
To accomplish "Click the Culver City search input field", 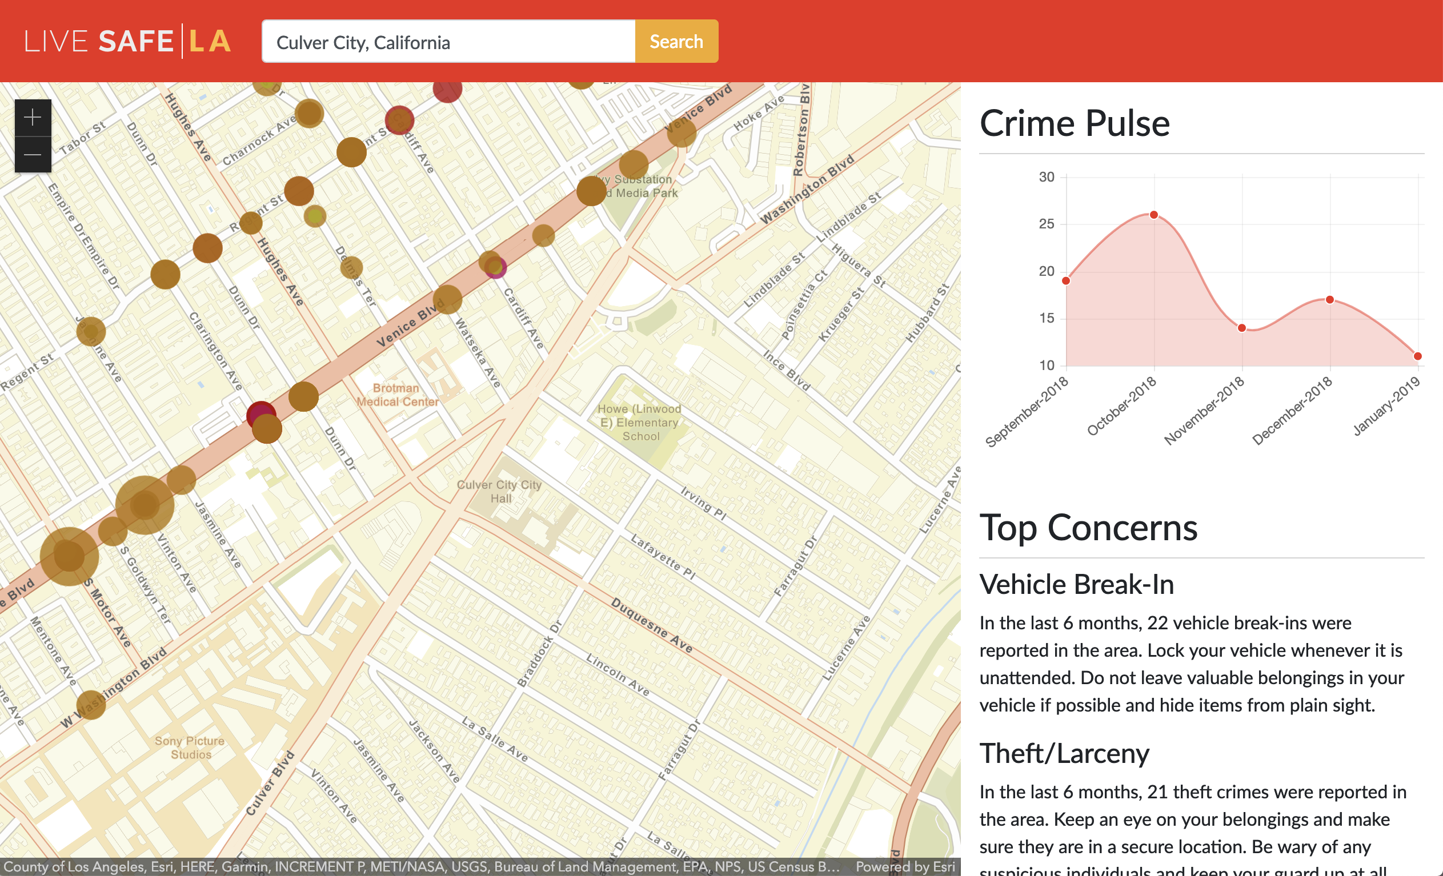I will tap(448, 42).
